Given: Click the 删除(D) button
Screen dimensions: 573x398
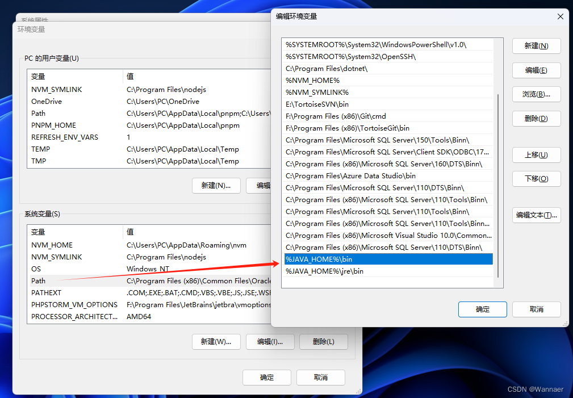Looking at the screenshot, I should [x=537, y=119].
